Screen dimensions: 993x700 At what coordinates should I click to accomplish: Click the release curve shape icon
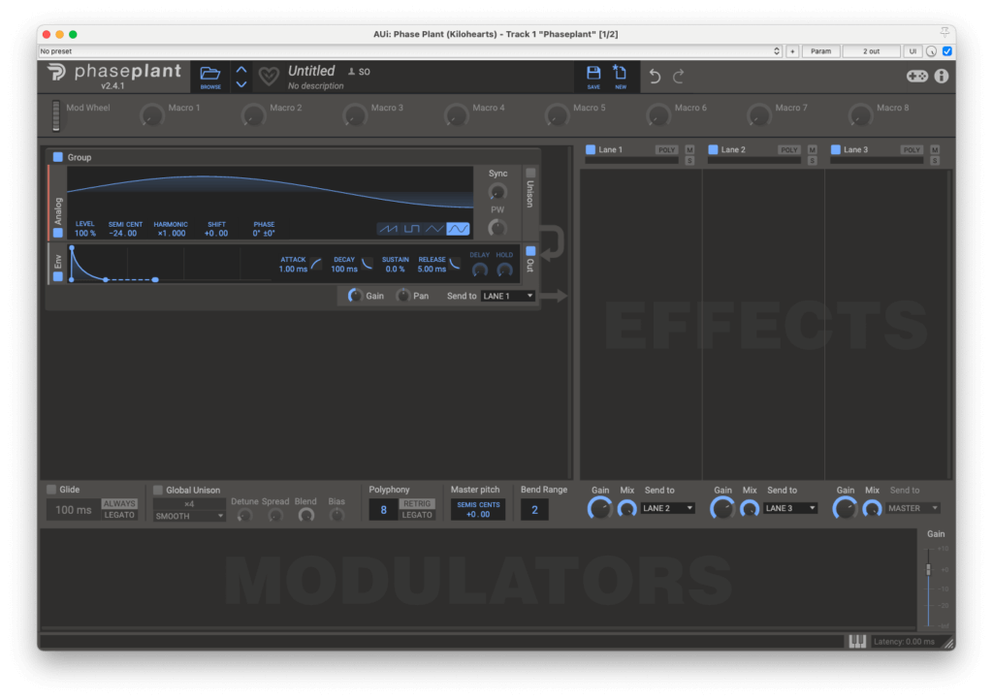[455, 264]
